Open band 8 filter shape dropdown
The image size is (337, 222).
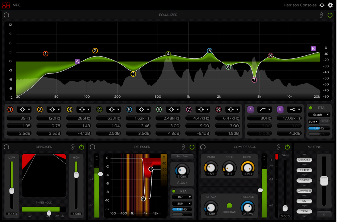tap(233, 109)
